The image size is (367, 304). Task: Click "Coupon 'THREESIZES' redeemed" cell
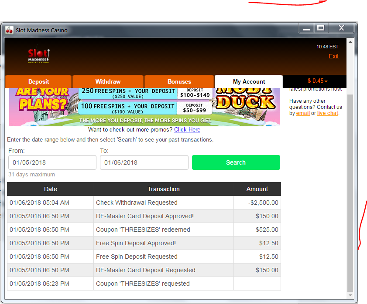(164, 230)
